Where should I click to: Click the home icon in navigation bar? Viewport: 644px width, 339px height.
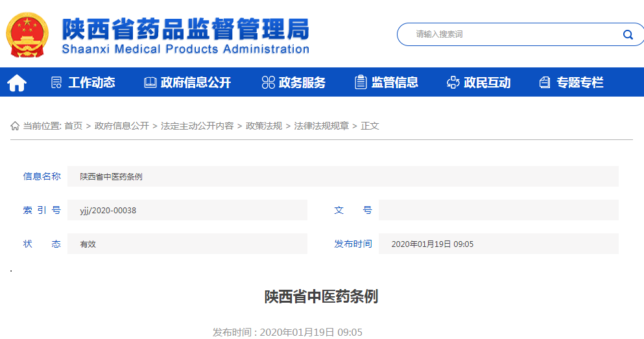[x=17, y=82]
